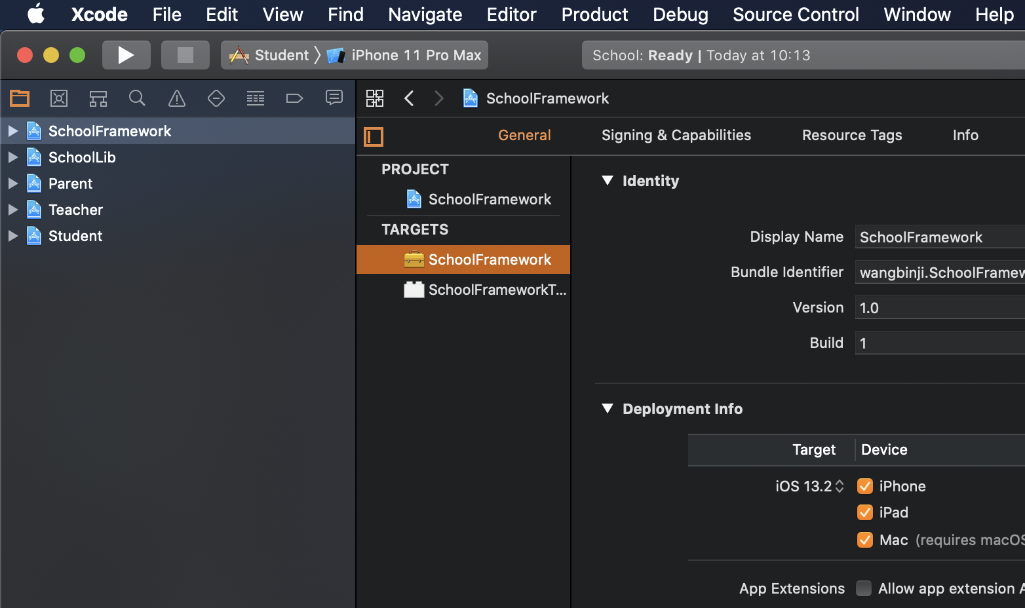Open the Editor menu
The height and width of the screenshot is (608, 1025).
[x=511, y=14]
